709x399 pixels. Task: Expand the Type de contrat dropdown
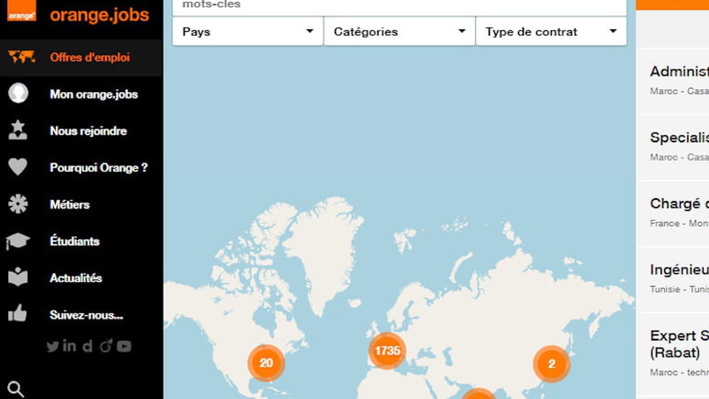[x=551, y=31]
